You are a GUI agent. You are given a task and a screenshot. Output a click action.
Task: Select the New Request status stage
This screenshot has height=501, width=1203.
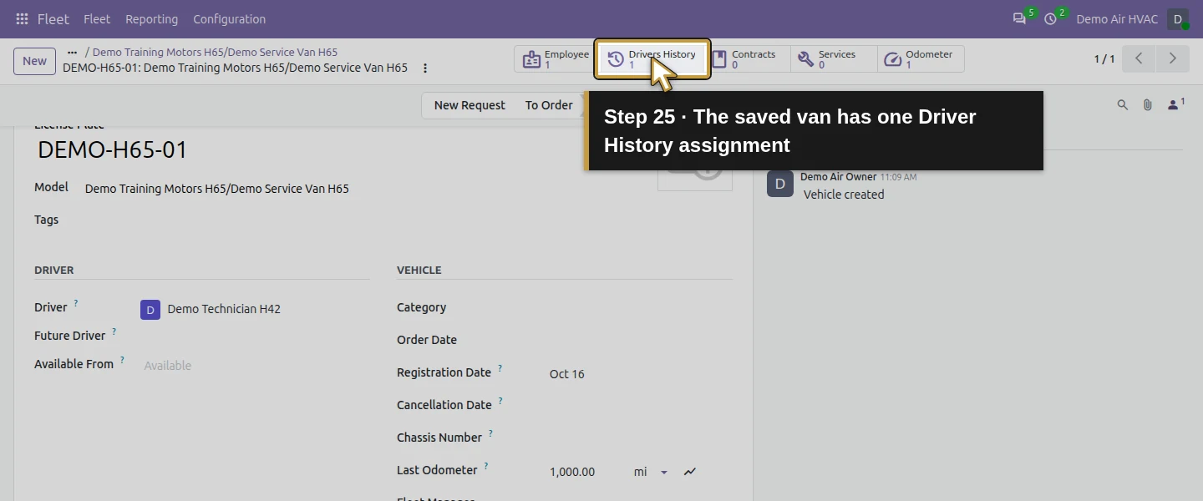pyautogui.click(x=470, y=105)
